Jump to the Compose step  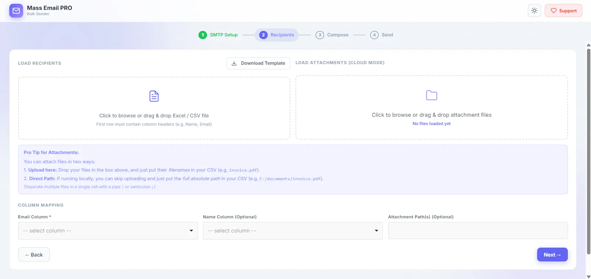332,35
